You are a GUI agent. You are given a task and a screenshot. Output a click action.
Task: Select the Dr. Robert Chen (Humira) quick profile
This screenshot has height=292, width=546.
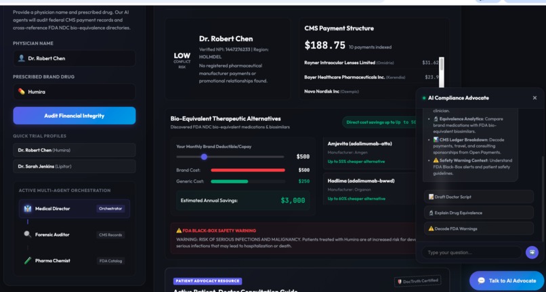[74, 150]
